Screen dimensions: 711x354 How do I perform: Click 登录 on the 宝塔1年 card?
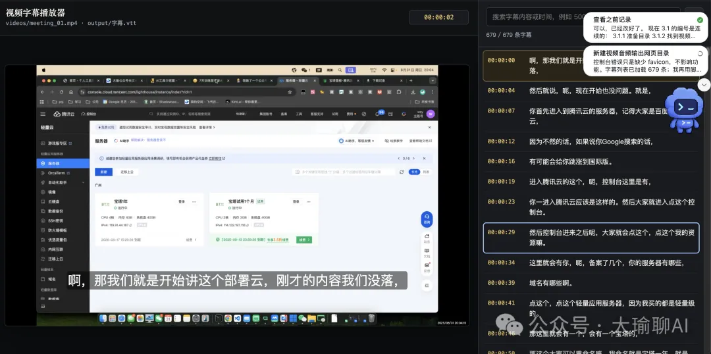click(x=182, y=202)
